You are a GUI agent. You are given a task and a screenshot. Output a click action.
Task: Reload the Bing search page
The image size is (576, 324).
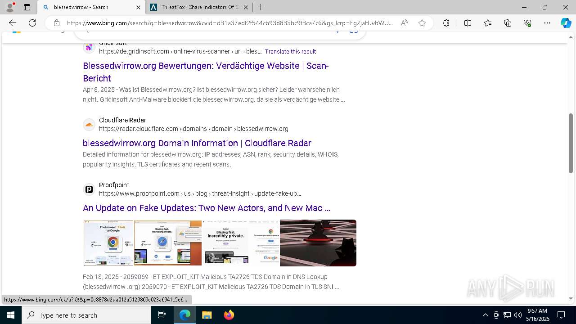click(x=32, y=23)
